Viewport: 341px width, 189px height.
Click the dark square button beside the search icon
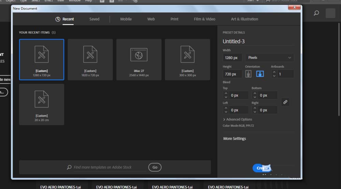point(330,13)
